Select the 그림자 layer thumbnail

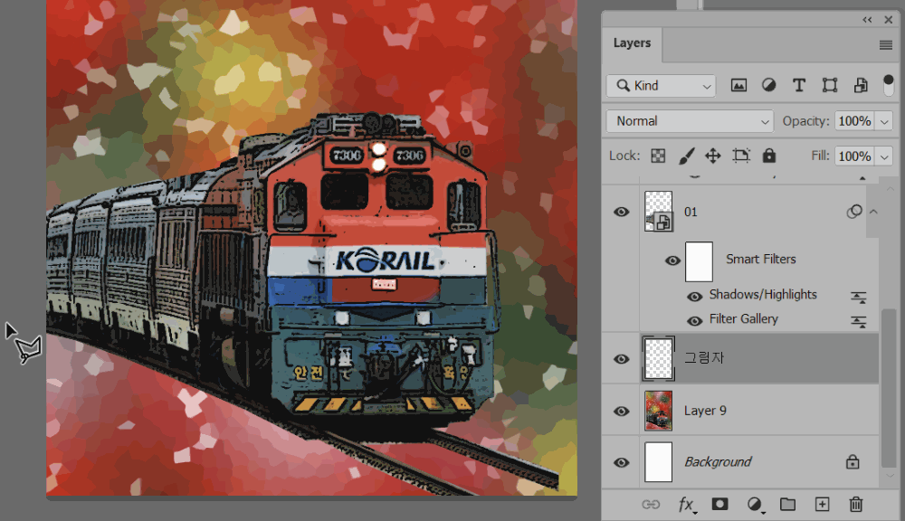point(658,358)
